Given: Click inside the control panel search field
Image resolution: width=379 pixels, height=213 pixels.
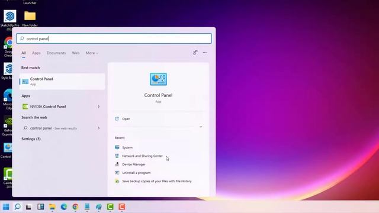Looking at the screenshot, I should click(x=114, y=38).
